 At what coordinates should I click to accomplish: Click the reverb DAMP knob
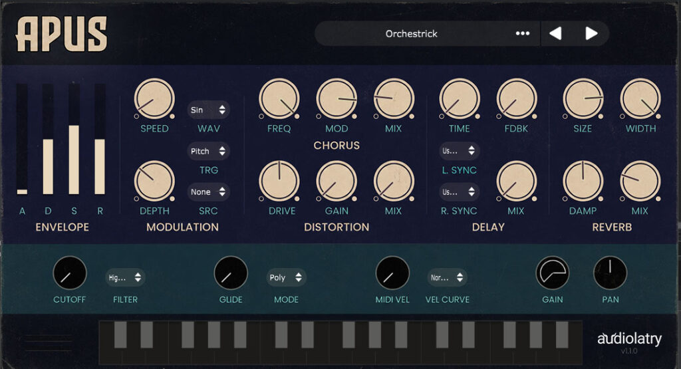click(583, 181)
